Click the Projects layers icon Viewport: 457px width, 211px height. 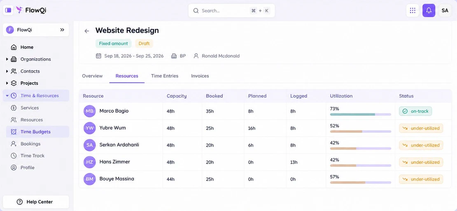pos(14,83)
